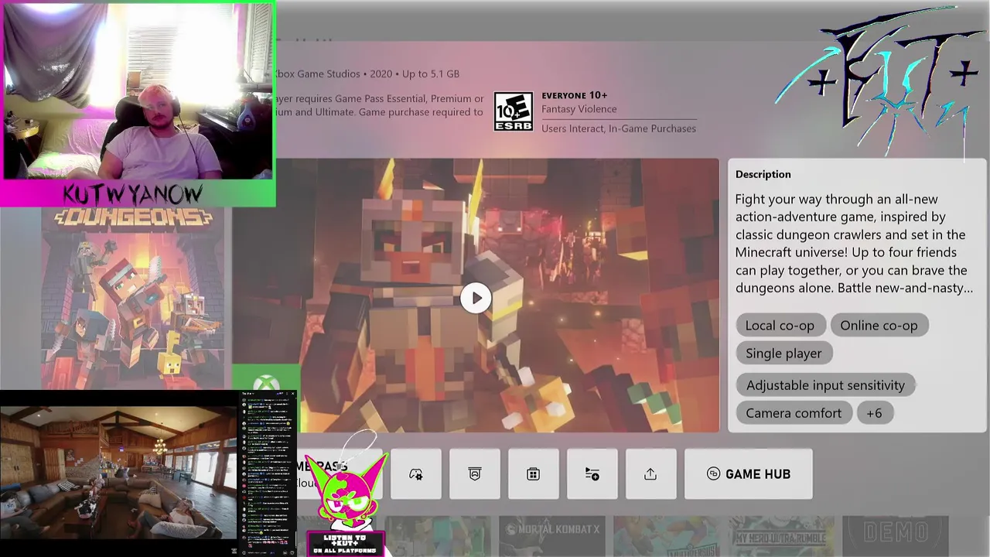Click the share upload arrow icon

[650, 474]
